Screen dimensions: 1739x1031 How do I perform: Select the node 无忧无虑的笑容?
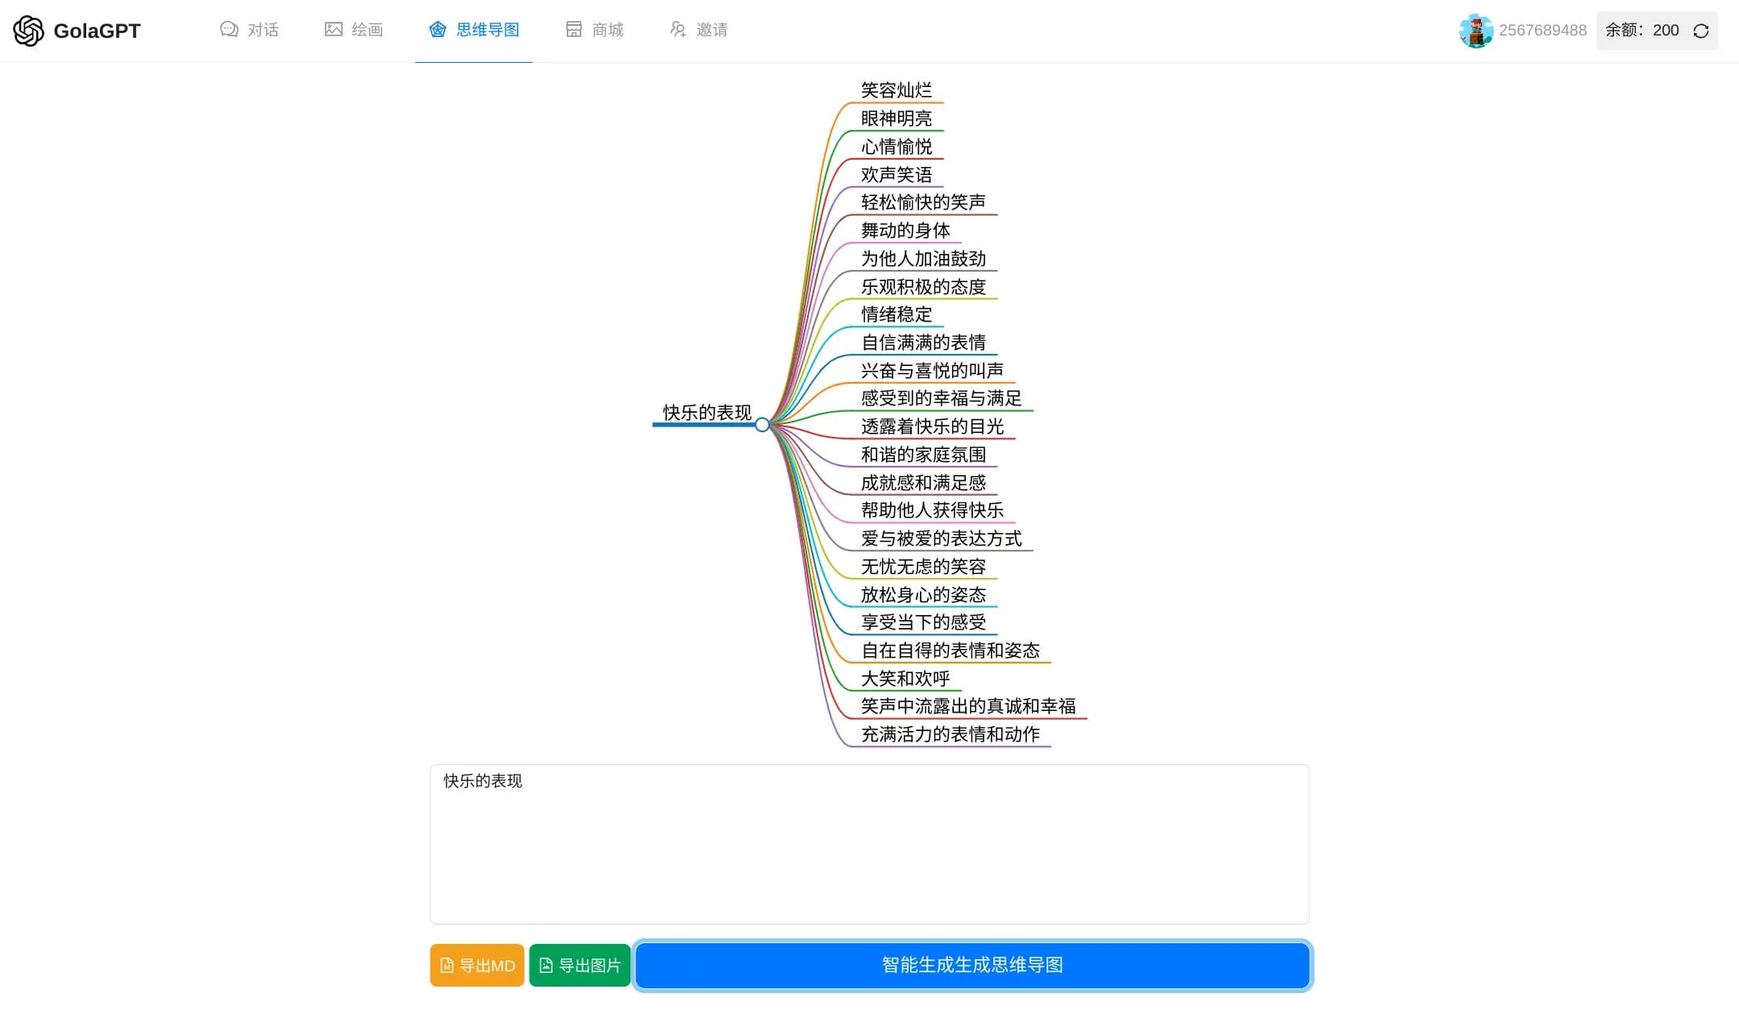click(923, 567)
